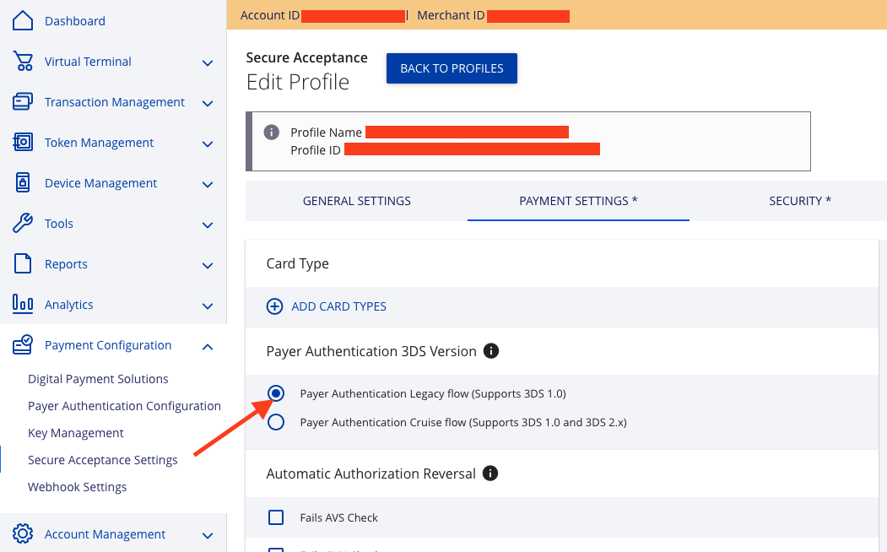Select Payer Authentication Legacy flow radio button
Image resolution: width=887 pixels, height=552 pixels.
(276, 393)
